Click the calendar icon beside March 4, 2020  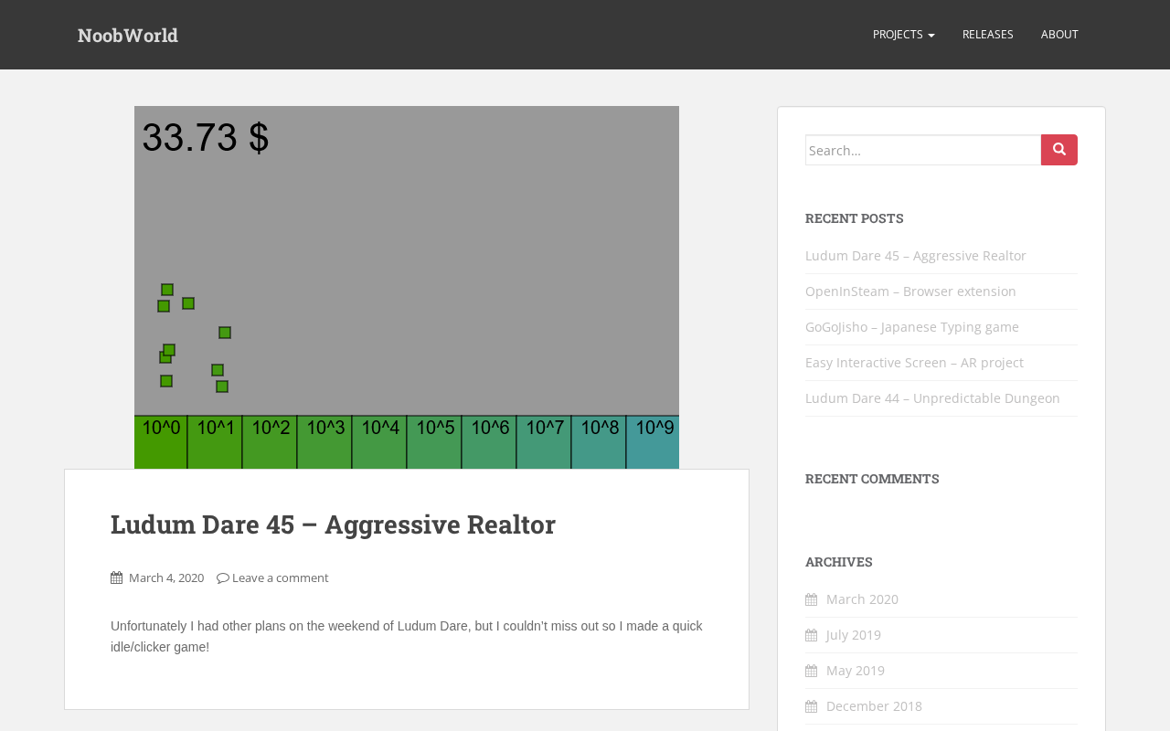click(116, 577)
